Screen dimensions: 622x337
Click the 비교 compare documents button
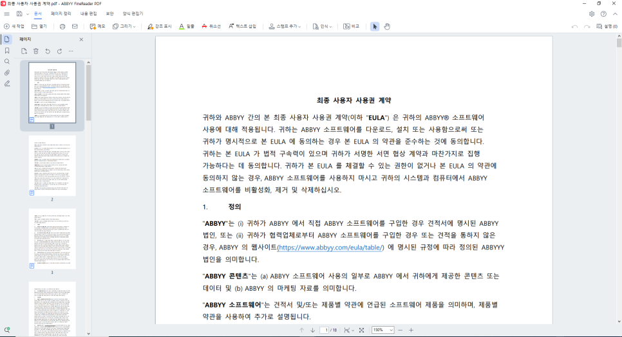point(351,26)
